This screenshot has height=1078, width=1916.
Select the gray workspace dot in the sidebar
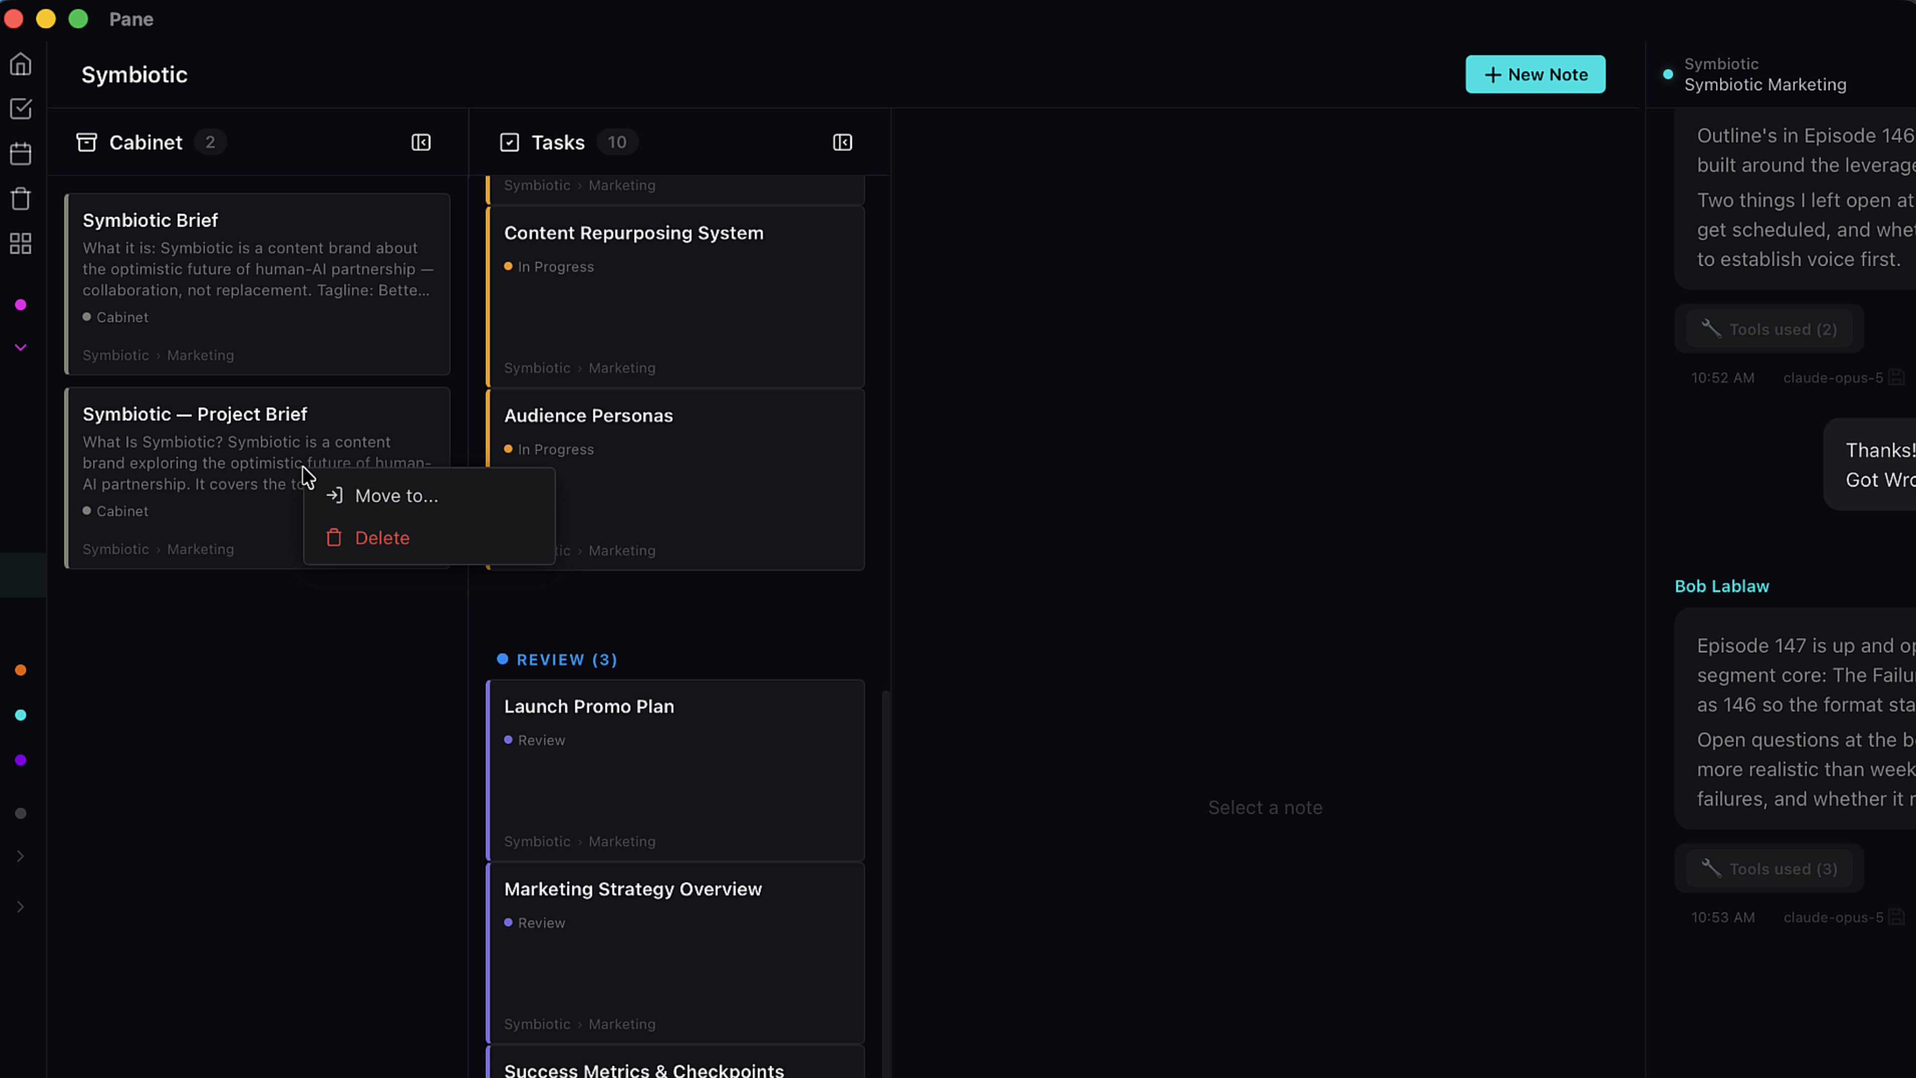[x=21, y=813]
